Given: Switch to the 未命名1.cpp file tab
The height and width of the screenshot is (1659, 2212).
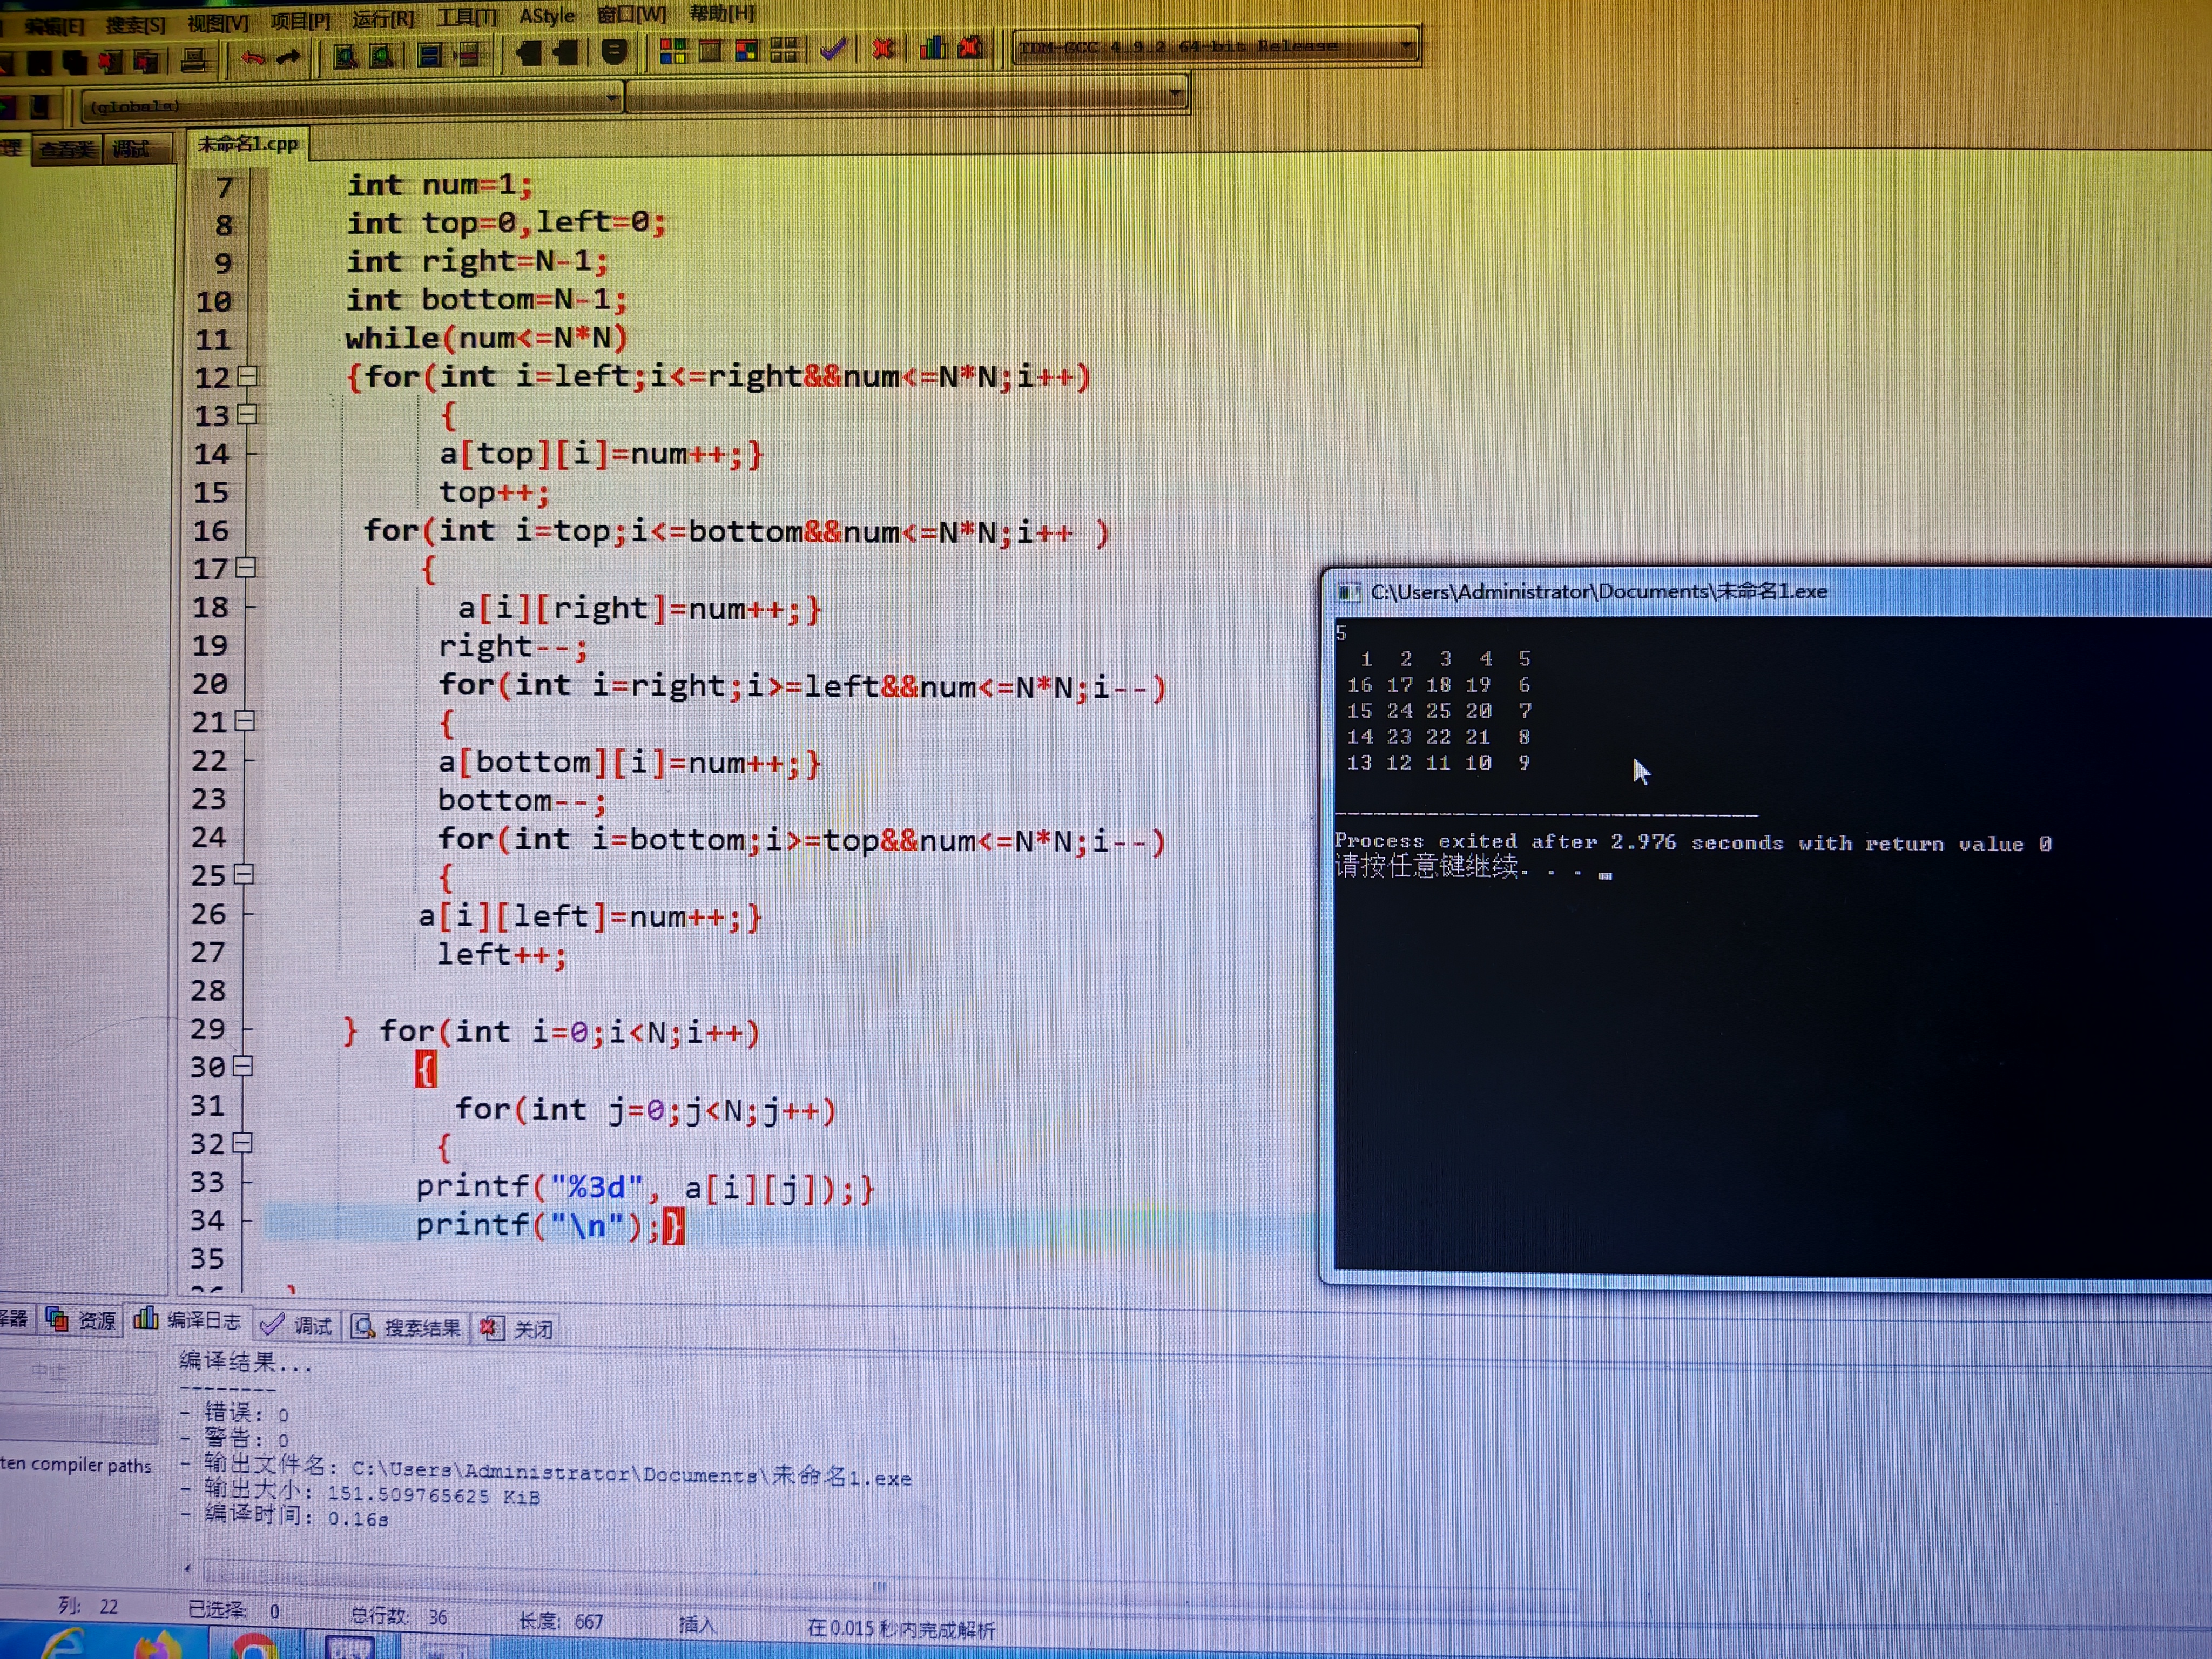Looking at the screenshot, I should (x=247, y=144).
